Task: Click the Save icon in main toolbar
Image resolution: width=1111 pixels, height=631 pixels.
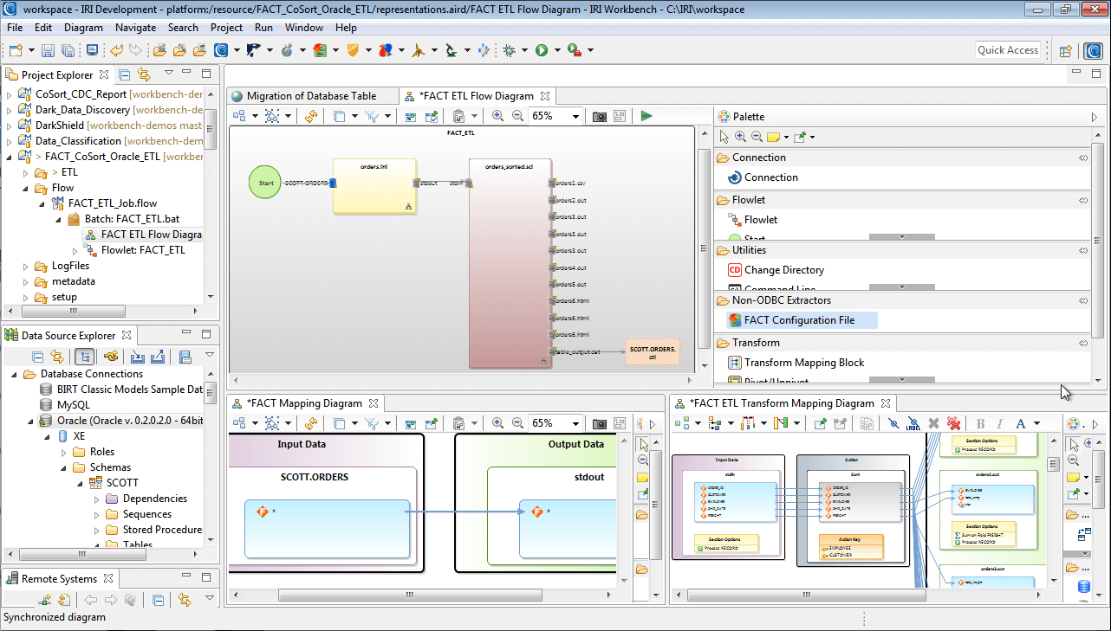Action: (48, 50)
